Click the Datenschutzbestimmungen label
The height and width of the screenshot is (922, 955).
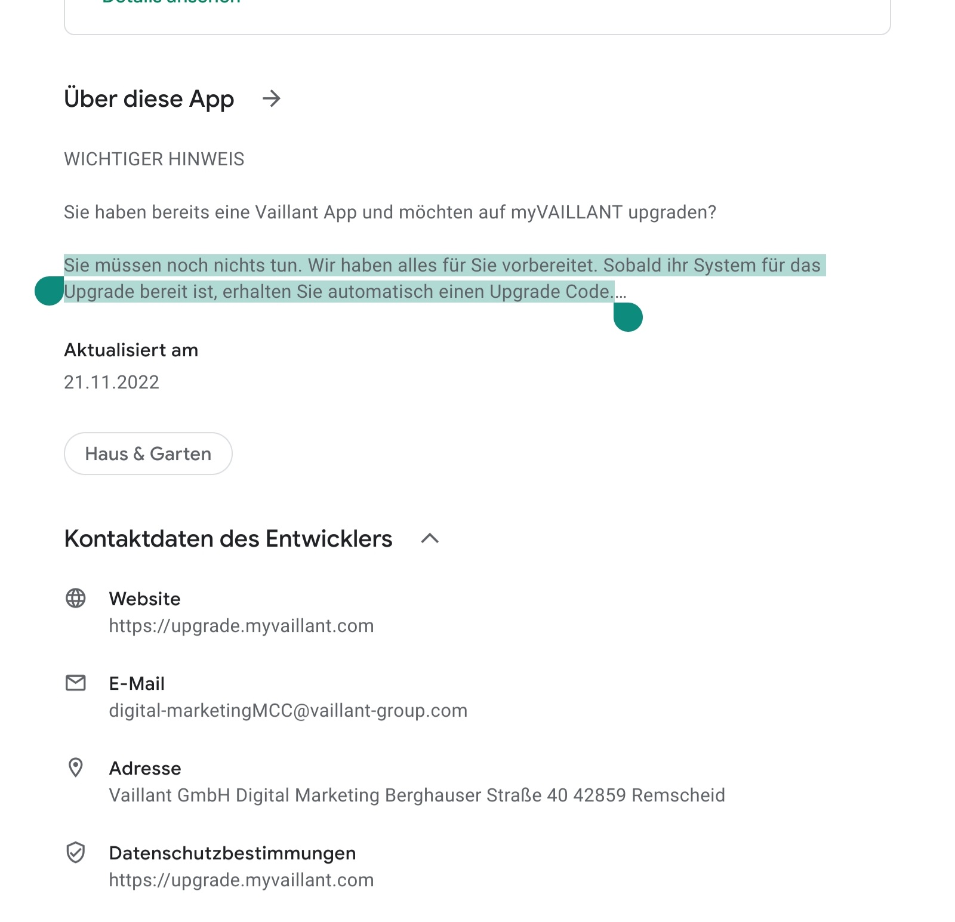click(x=232, y=853)
